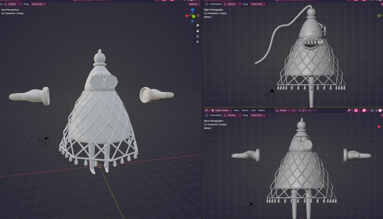383x219 pixels.
Task: Open Orientation Default dropdown in Back Orthographic view
Action: tap(232, 115)
